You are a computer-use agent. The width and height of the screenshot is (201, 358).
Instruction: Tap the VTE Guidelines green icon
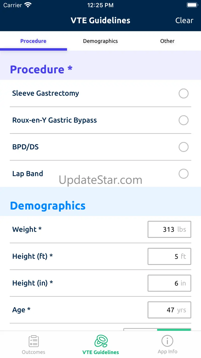101,341
